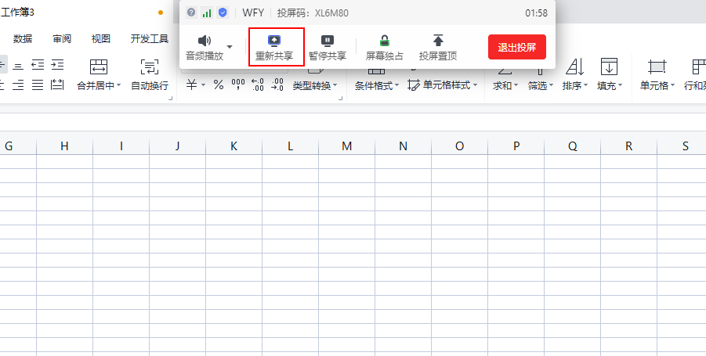Click the help question mark icon in casting bar
This screenshot has height=356, width=706.
point(191,13)
